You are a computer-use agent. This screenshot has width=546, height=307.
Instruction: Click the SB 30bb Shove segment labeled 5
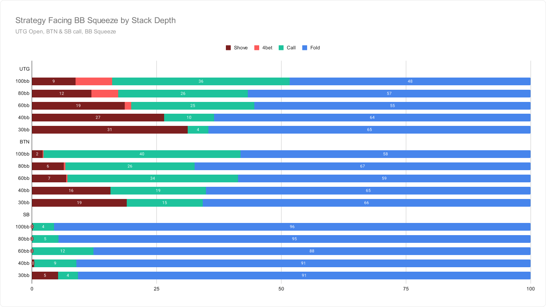45,276
